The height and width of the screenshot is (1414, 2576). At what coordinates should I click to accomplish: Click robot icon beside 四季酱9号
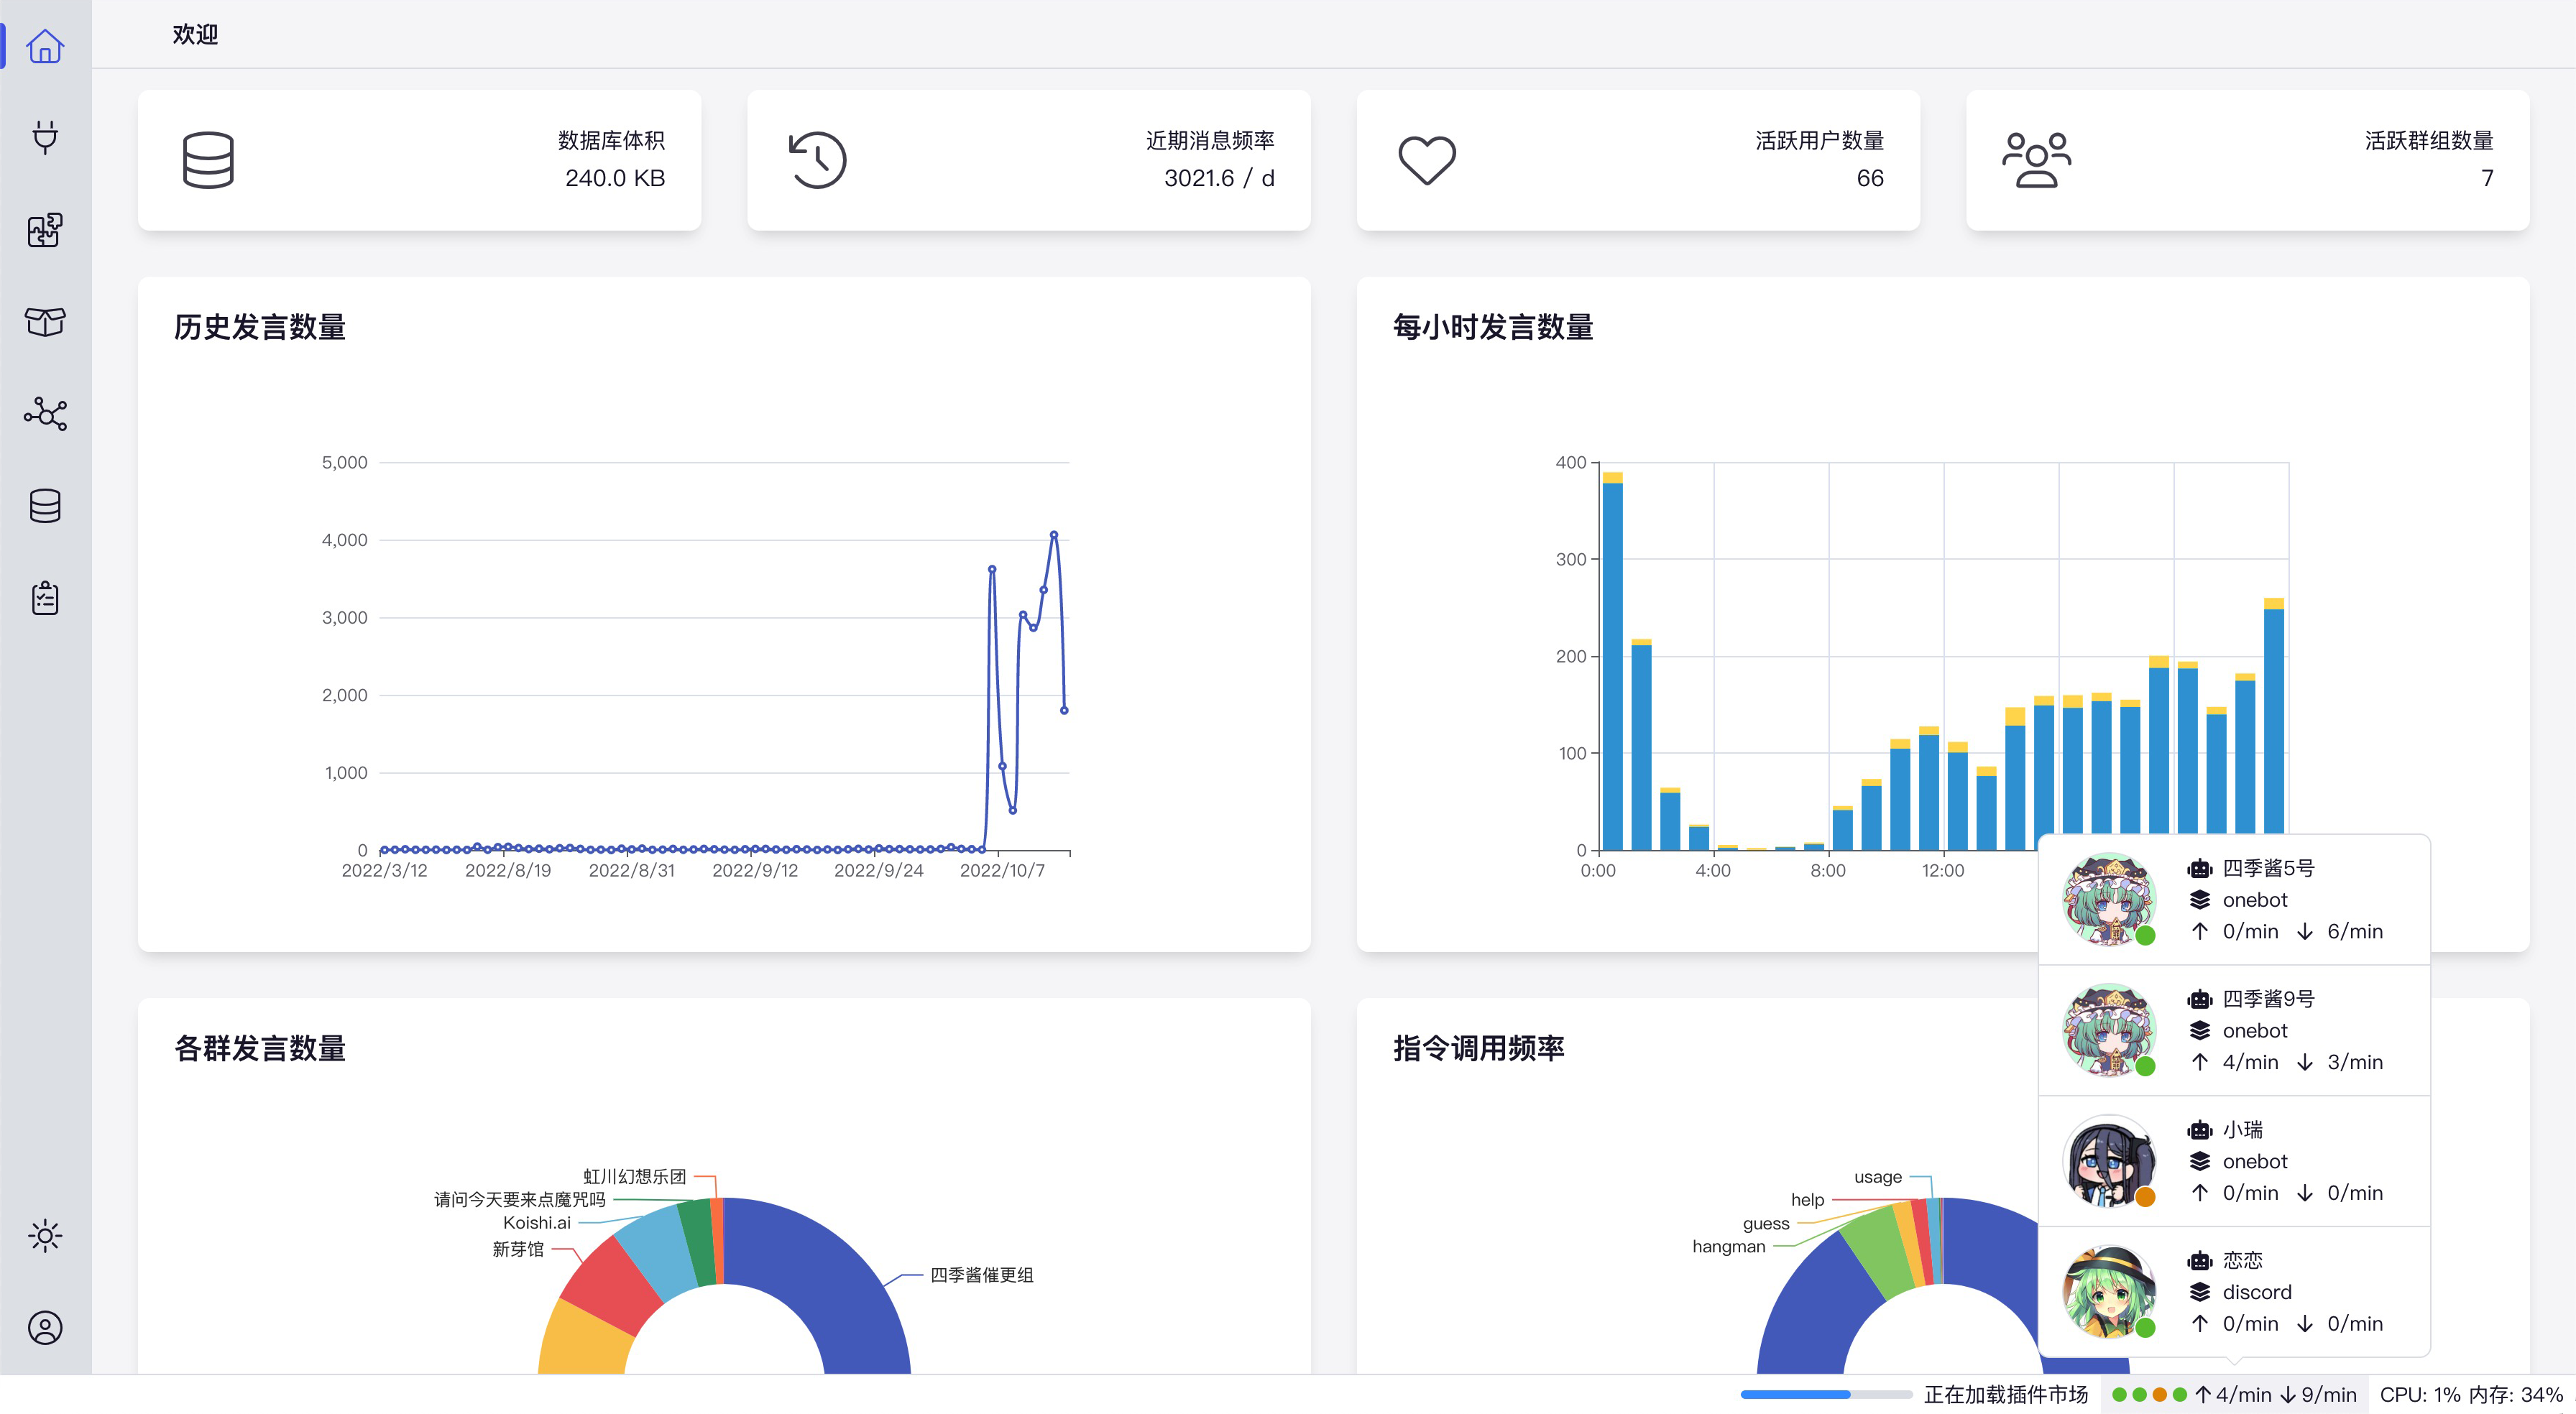(2200, 999)
